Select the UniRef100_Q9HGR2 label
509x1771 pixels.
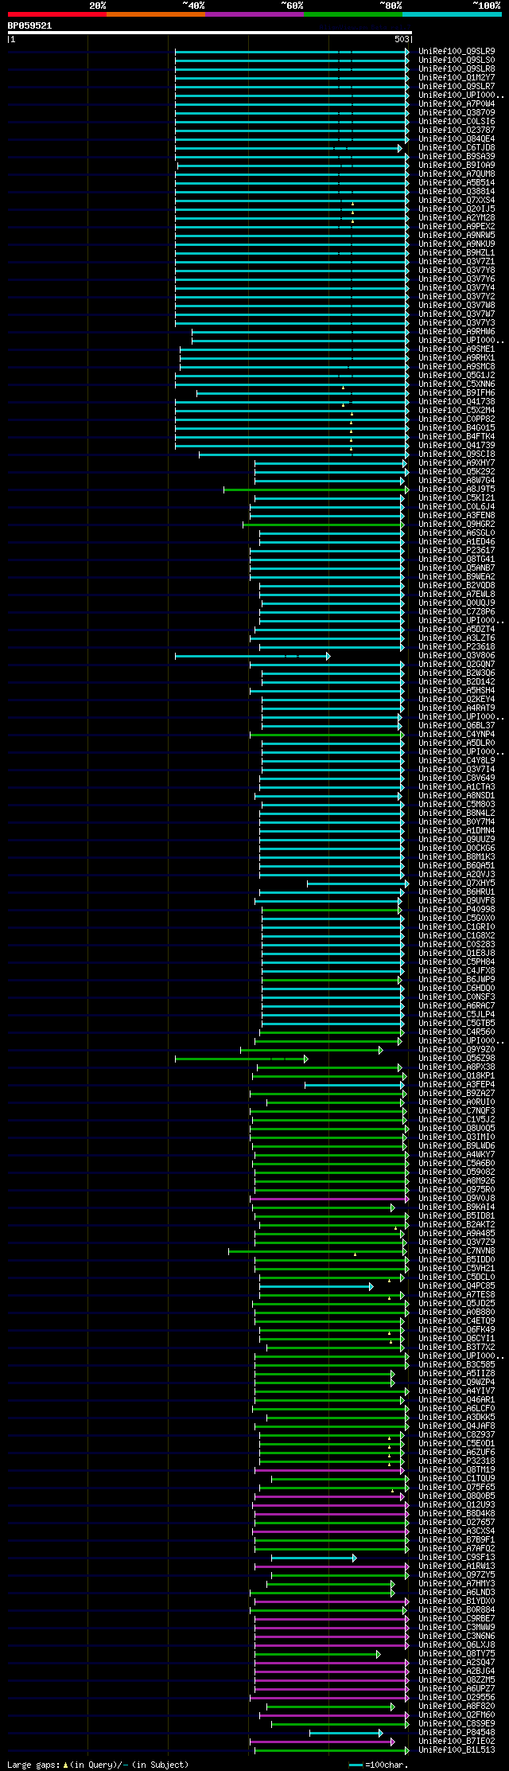click(457, 524)
